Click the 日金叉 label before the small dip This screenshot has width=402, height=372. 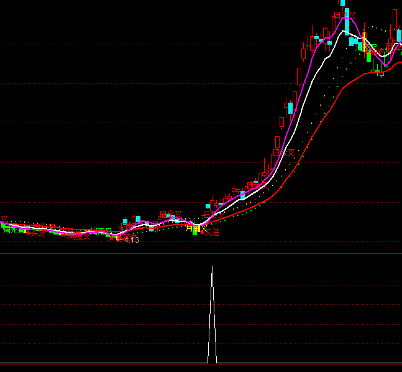point(170,215)
